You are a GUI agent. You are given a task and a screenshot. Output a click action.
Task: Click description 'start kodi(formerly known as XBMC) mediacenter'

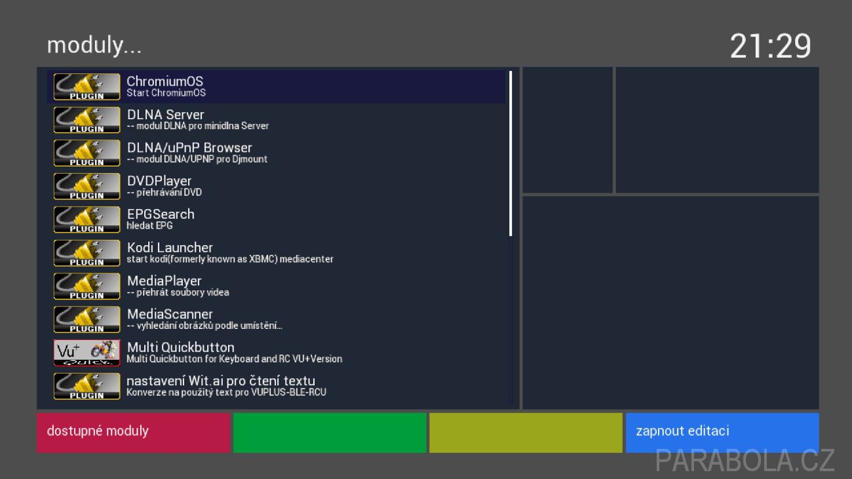[x=230, y=259]
